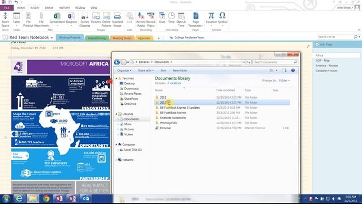
Task: Click Insert Space in the ribbon
Action: pyautogui.click(x=5, y=20)
